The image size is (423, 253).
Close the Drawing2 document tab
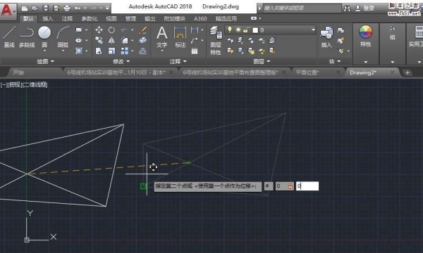(x=392, y=72)
